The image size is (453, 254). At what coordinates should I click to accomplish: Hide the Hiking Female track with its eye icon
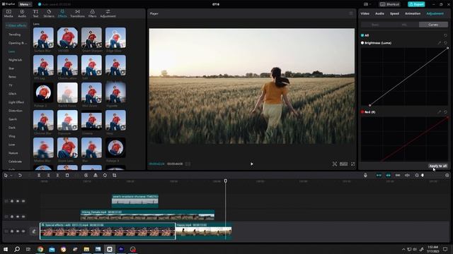click(18, 217)
